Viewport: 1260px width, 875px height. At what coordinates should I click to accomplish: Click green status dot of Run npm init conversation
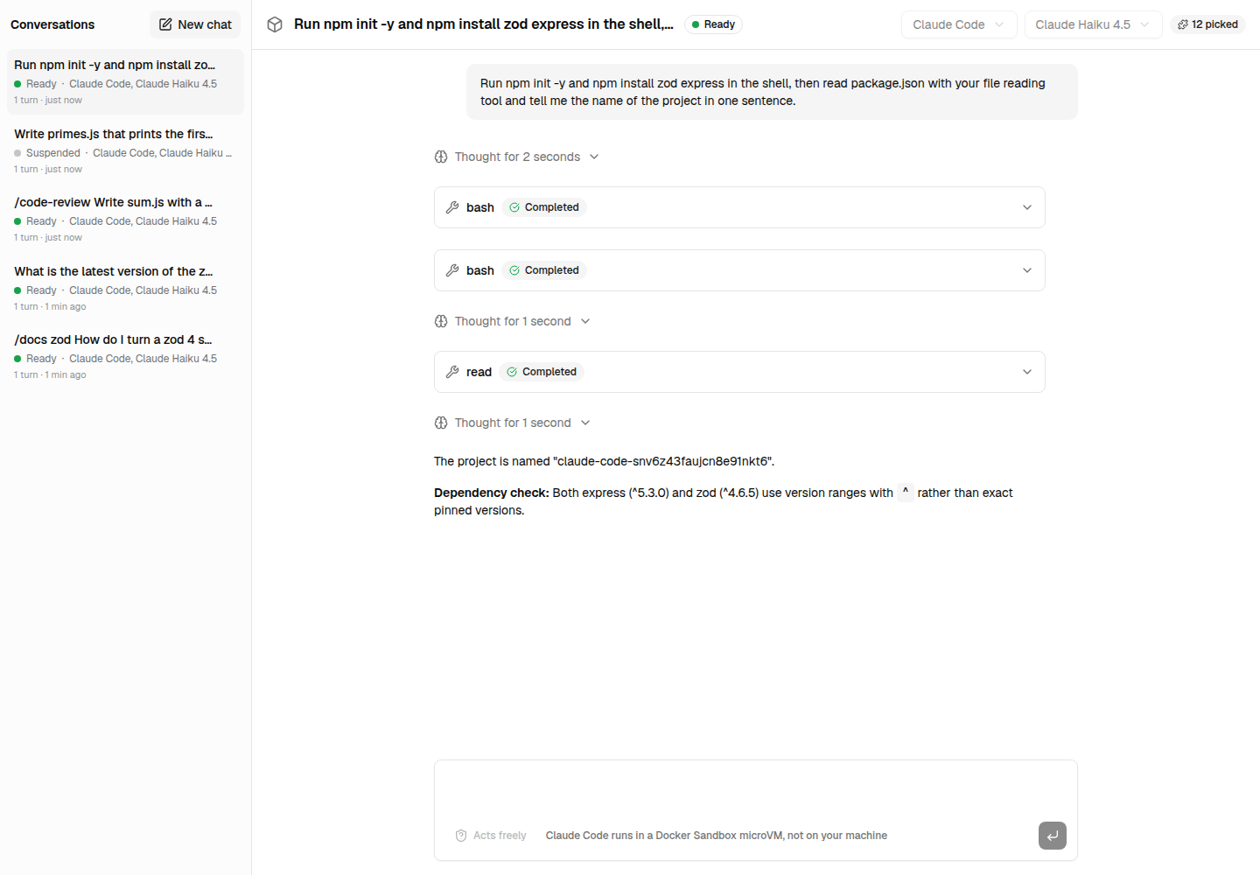pos(17,84)
